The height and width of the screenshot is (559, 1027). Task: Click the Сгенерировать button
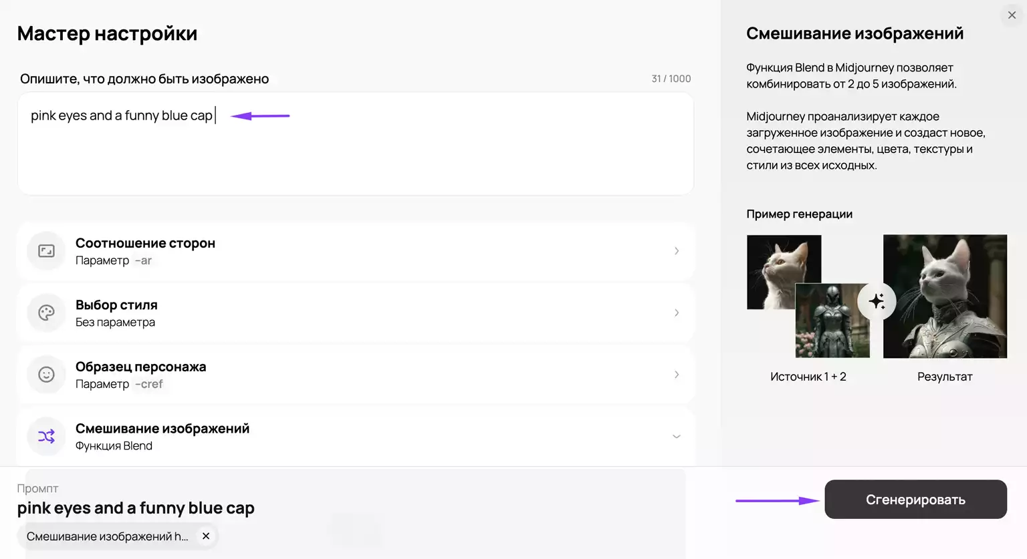click(x=915, y=500)
